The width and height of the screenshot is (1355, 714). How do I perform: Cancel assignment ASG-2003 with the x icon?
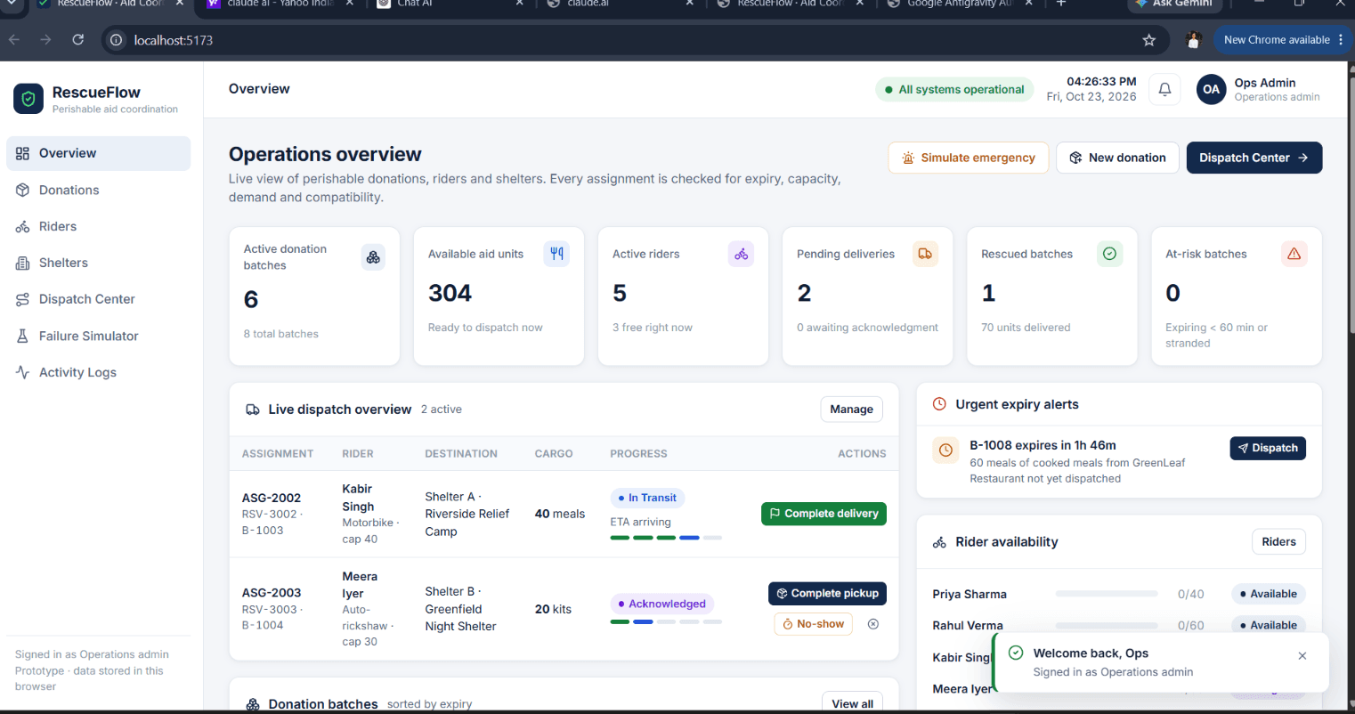tap(873, 624)
